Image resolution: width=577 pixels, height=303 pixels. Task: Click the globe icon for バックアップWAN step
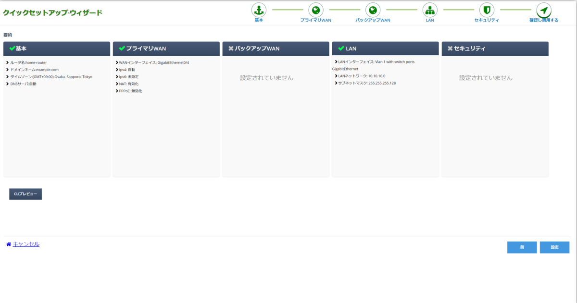[x=373, y=10]
